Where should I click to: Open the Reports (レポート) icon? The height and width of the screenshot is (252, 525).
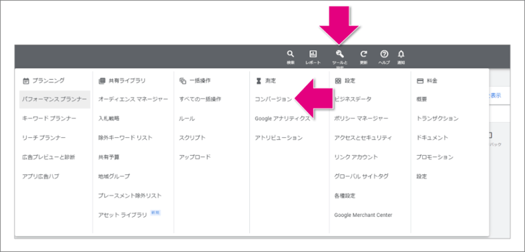tap(313, 54)
